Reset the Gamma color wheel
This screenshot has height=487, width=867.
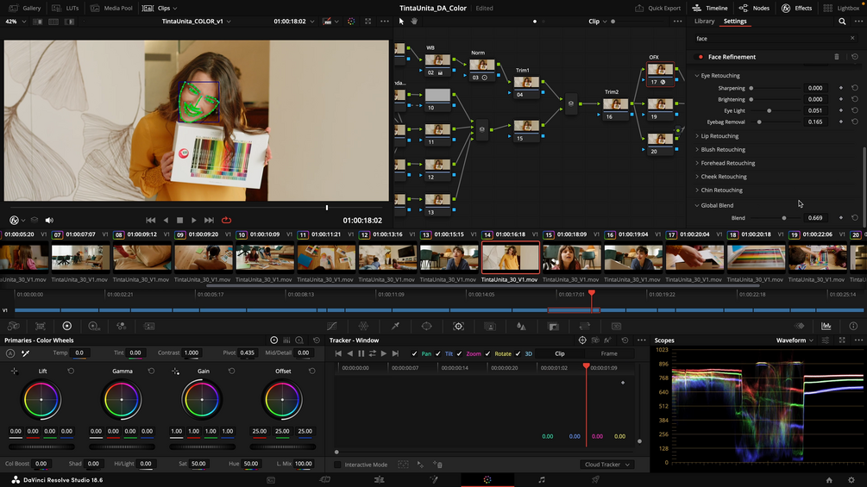[151, 371]
